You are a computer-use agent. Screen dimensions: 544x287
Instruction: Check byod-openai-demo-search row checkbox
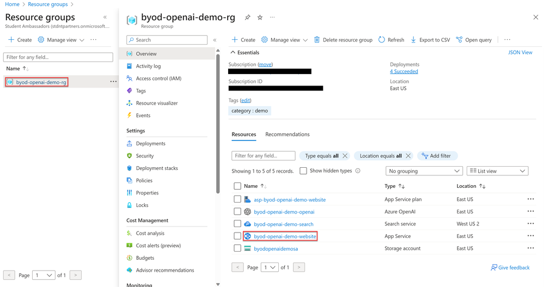[237, 224]
